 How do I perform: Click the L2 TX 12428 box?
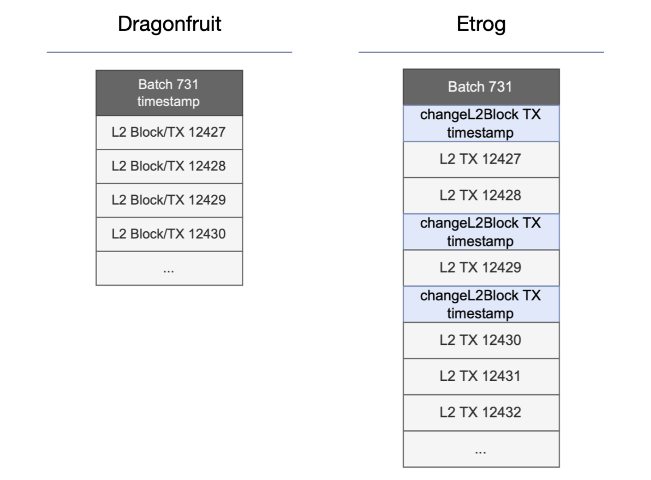481,195
